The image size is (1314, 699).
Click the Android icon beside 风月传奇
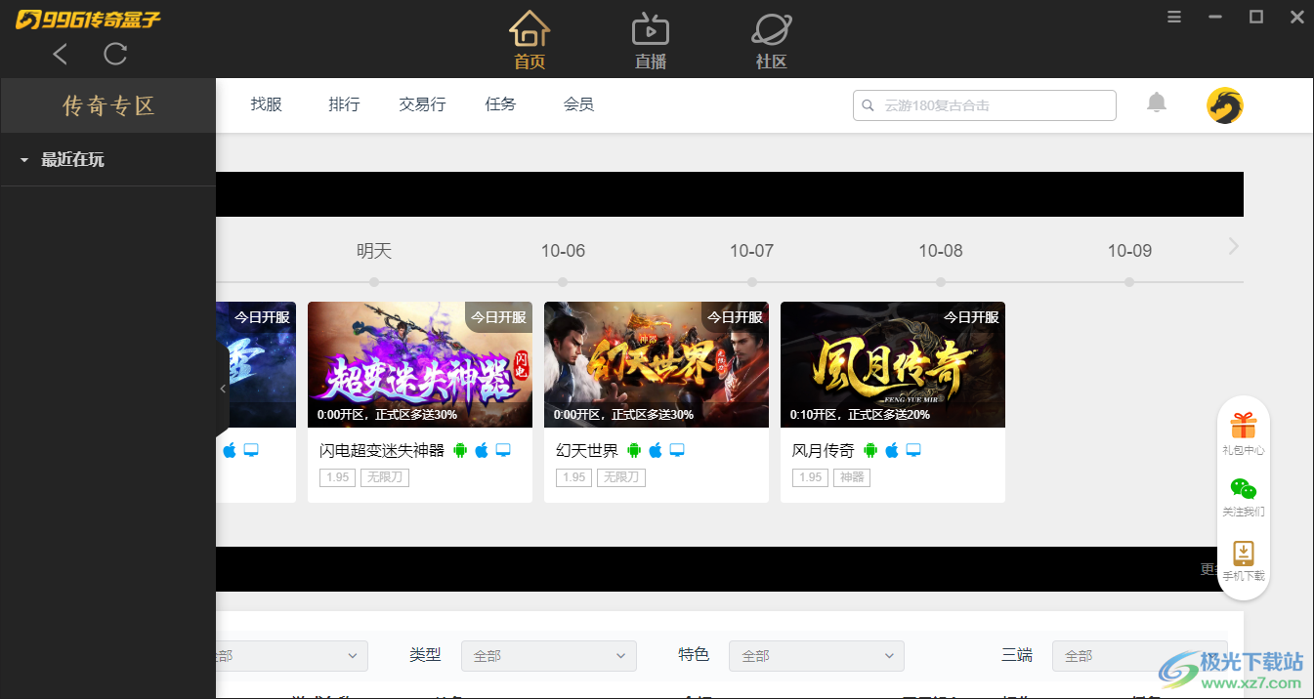click(x=870, y=450)
